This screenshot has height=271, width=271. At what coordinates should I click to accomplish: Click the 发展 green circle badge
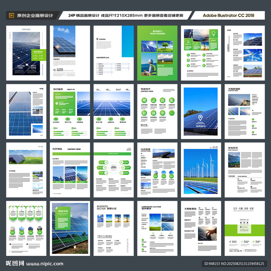click(40, 232)
